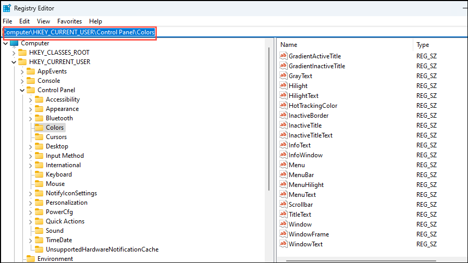Click the Accessibility folder icon
The height and width of the screenshot is (263, 468).
39,99
